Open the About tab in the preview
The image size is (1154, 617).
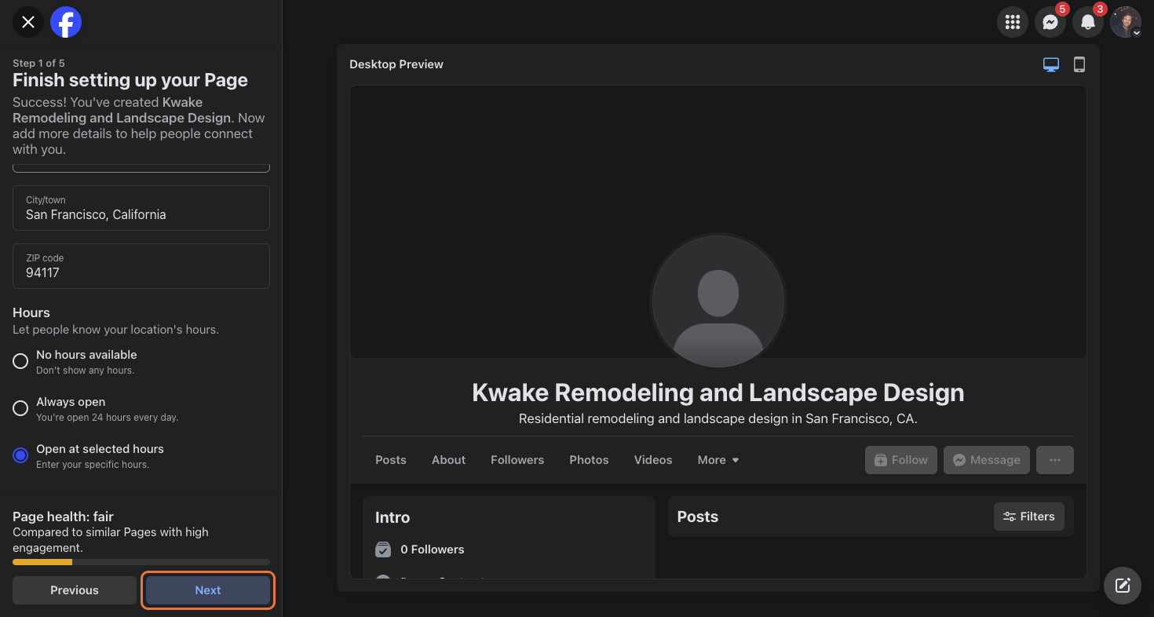pos(449,460)
